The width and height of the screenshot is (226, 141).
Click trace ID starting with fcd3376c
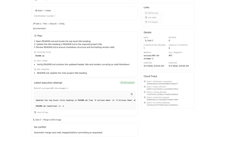[162, 94]
